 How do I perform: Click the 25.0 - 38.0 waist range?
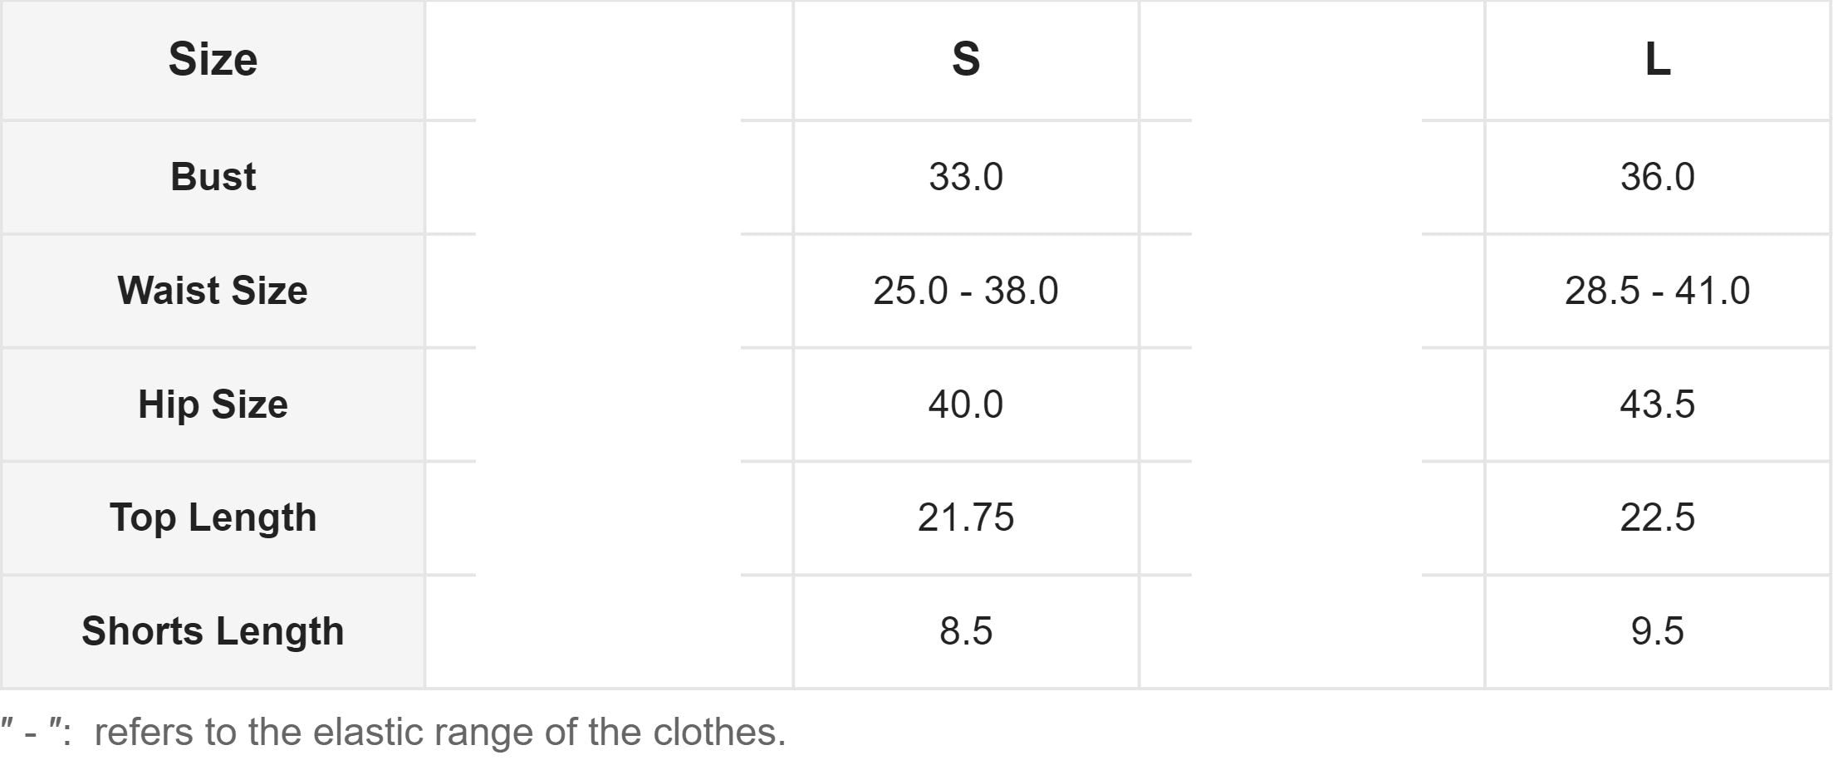click(965, 291)
